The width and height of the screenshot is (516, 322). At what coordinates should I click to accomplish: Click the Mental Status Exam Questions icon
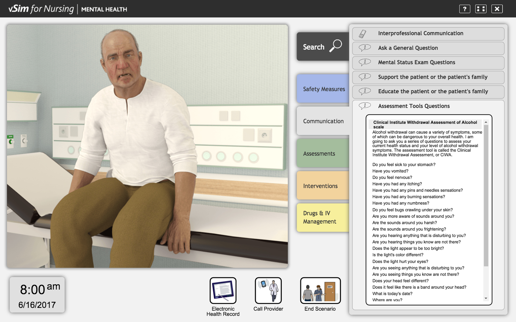point(364,62)
